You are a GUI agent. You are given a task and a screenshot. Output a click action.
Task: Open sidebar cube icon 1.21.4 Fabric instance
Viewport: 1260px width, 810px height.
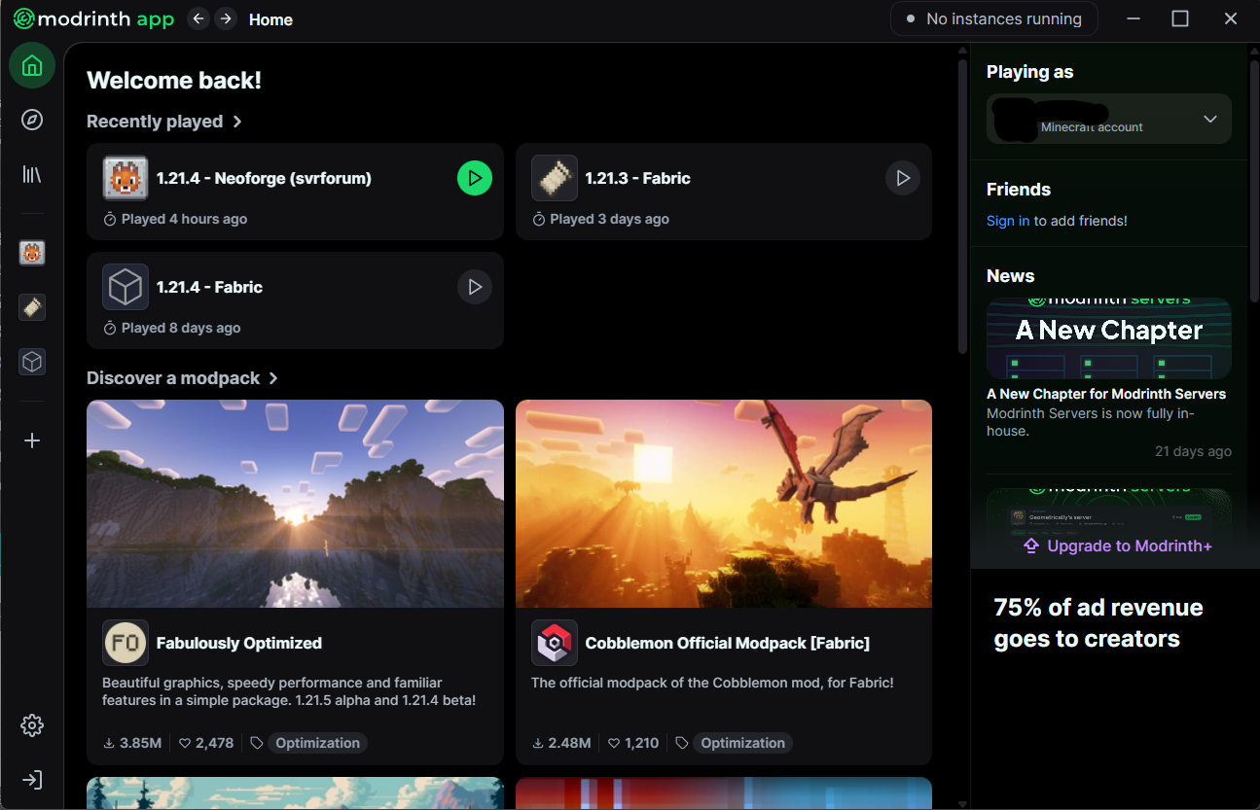32,362
